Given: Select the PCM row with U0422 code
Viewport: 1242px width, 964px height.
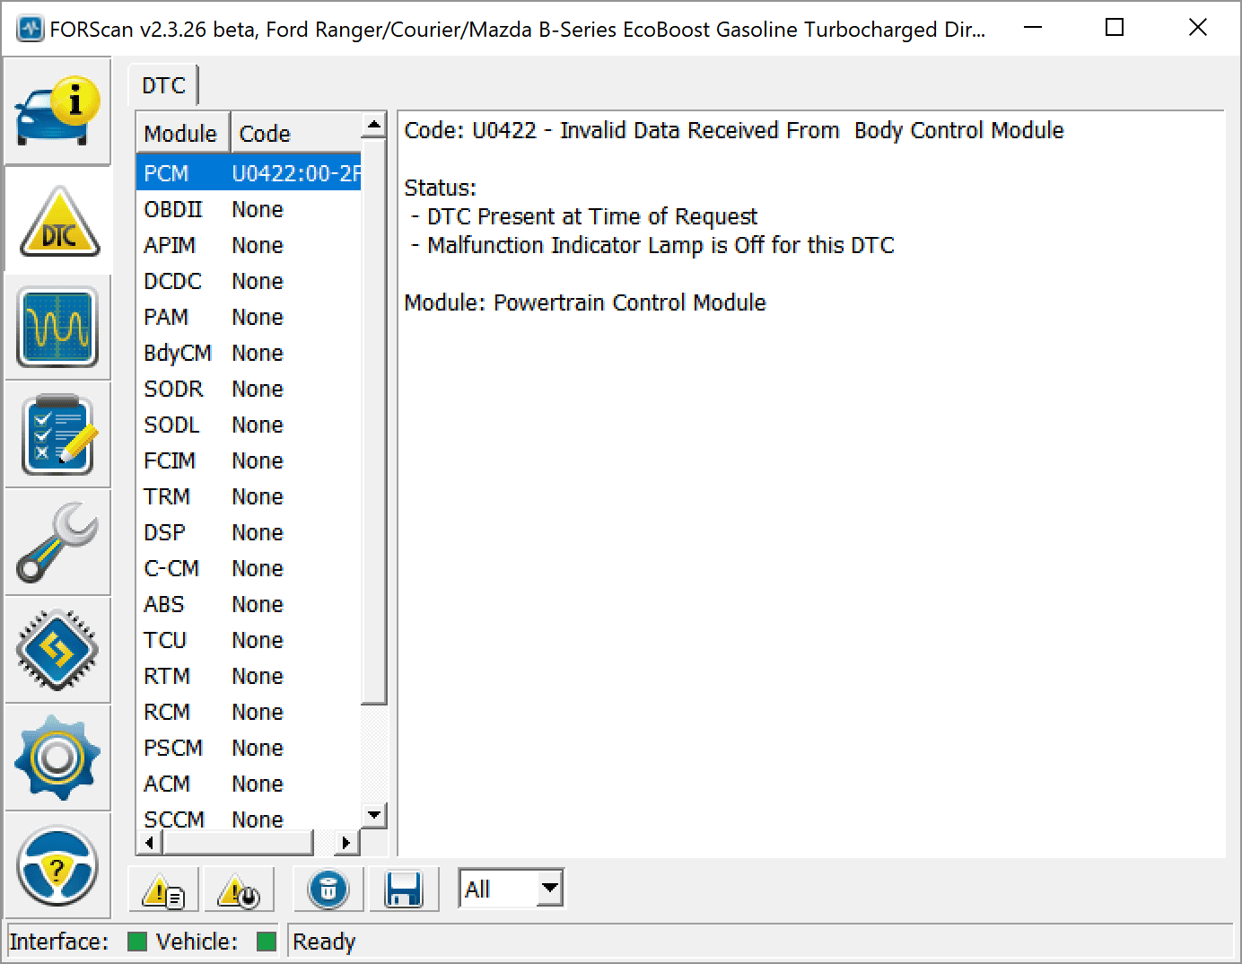Looking at the screenshot, I should (249, 173).
